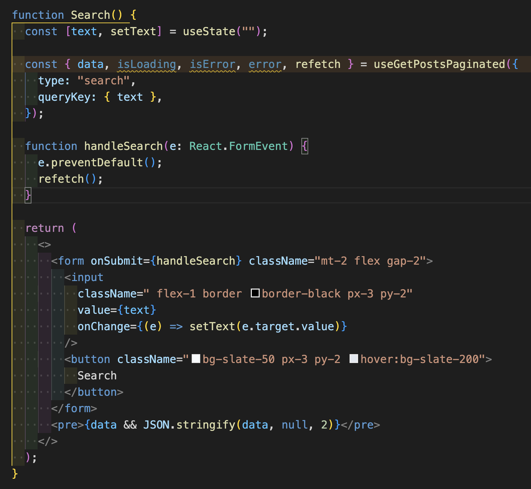Click the isError variable with warning underline
The height and width of the screenshot is (489, 531).
click(x=213, y=64)
